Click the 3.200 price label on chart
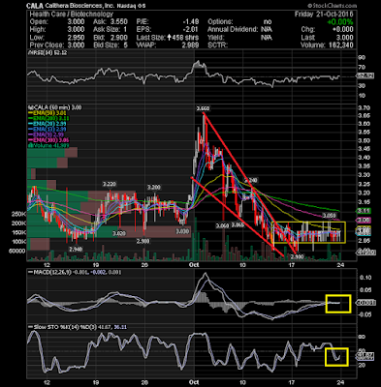 coord(154,187)
